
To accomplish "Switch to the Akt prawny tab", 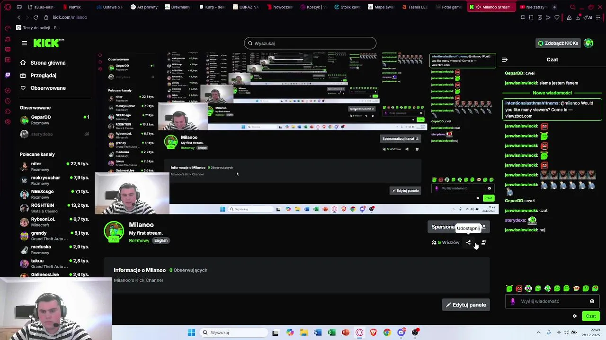I will [144, 7].
